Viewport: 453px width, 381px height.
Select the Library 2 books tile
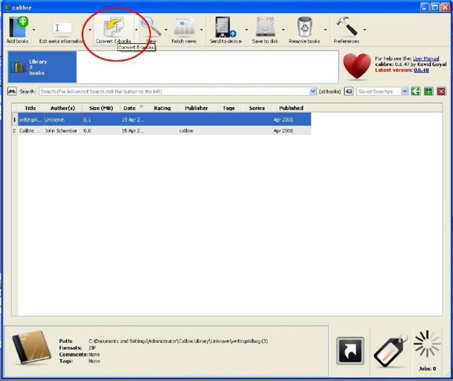click(42, 67)
